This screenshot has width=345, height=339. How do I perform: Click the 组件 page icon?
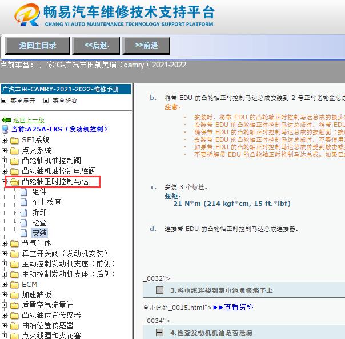(24, 192)
